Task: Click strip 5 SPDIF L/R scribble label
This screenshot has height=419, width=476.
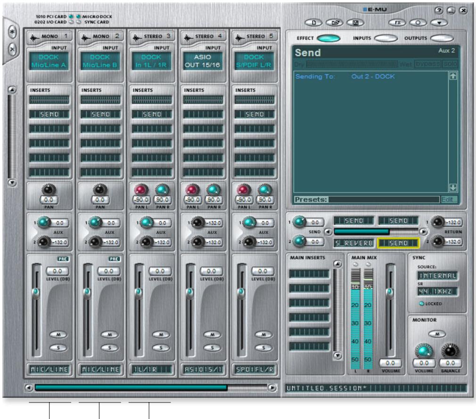Action: point(254,369)
